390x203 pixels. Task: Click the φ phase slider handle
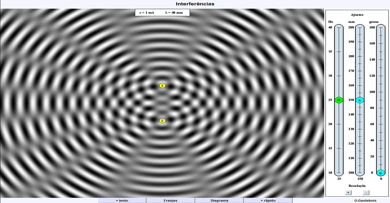pyautogui.click(x=381, y=173)
